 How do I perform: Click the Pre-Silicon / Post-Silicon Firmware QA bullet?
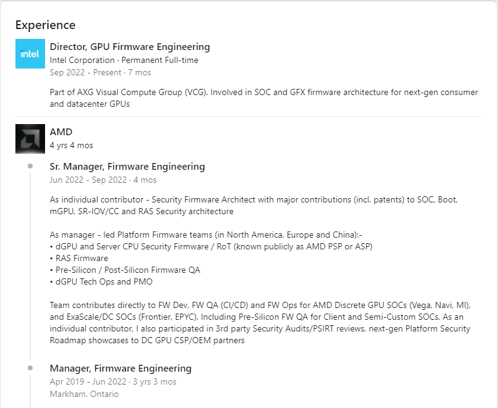click(x=125, y=270)
